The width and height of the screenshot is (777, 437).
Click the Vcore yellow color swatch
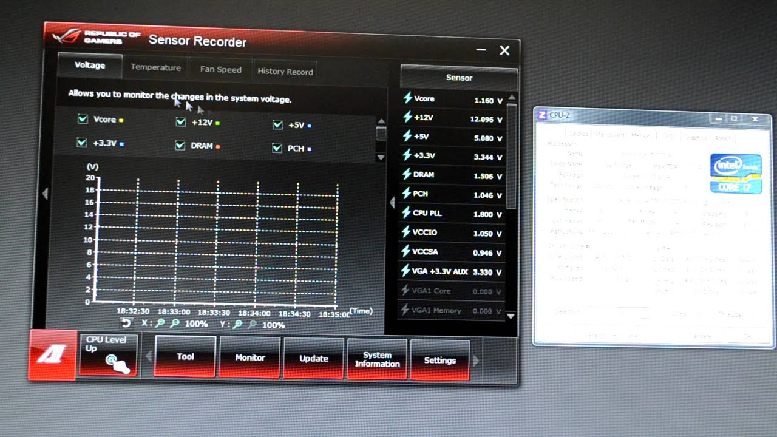[121, 120]
